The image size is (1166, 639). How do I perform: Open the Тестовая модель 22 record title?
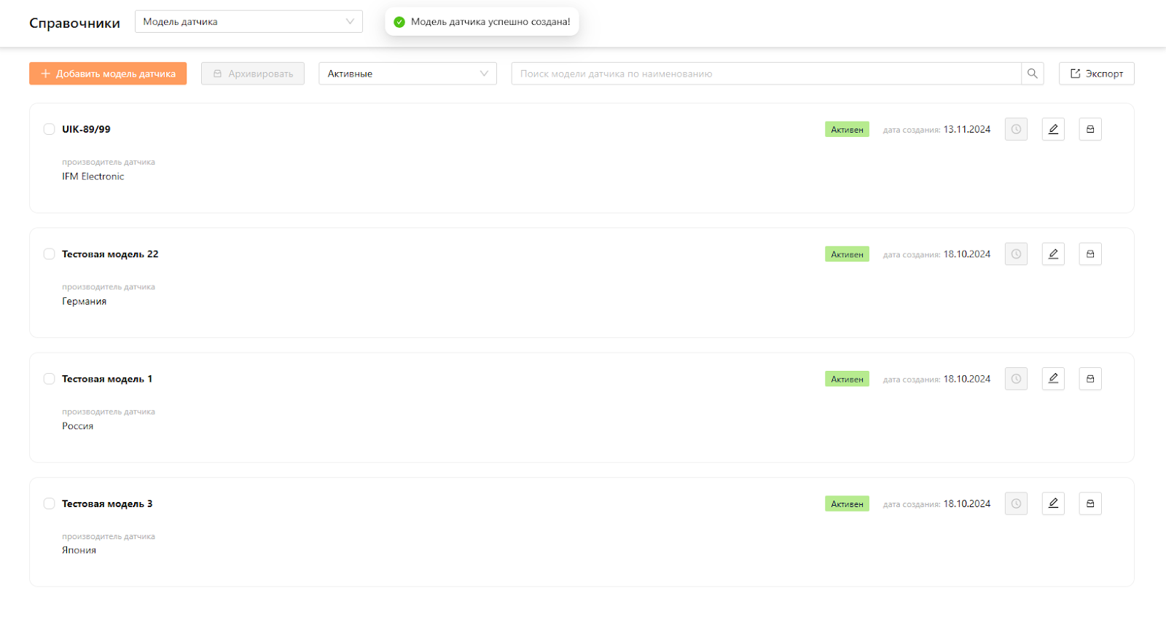click(x=110, y=254)
